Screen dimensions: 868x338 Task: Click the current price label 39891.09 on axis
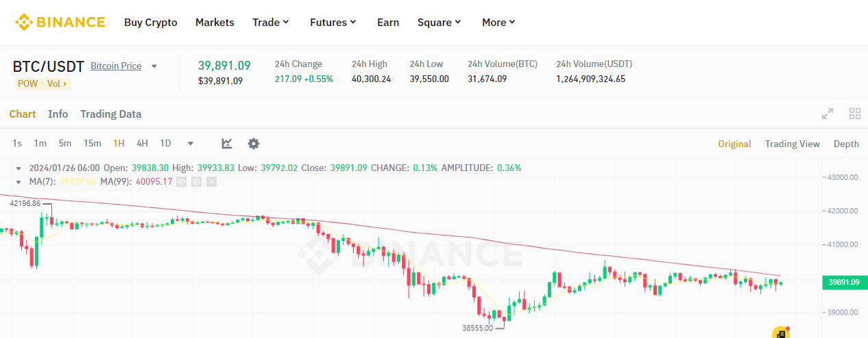click(843, 282)
